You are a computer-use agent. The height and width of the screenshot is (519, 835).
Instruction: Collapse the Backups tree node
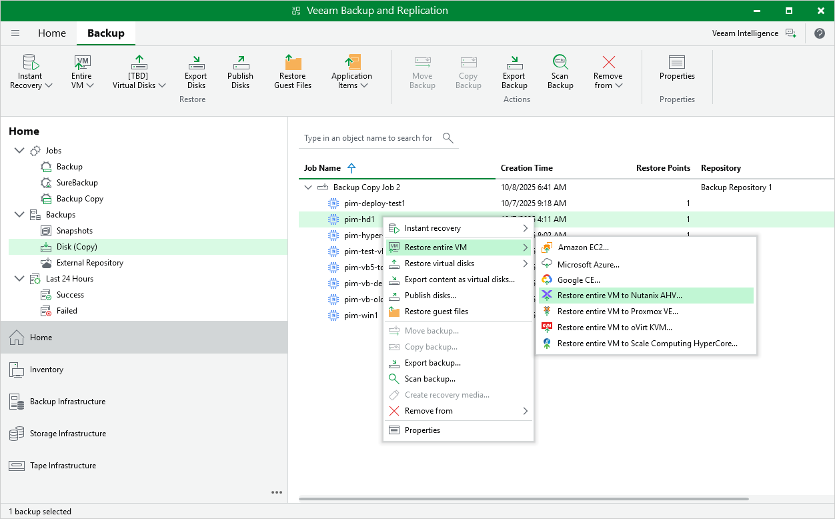(18, 215)
